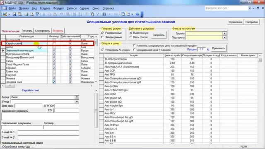Select the Запрещенные radio button
This screenshot has height=149, width=265.
coord(103,37)
